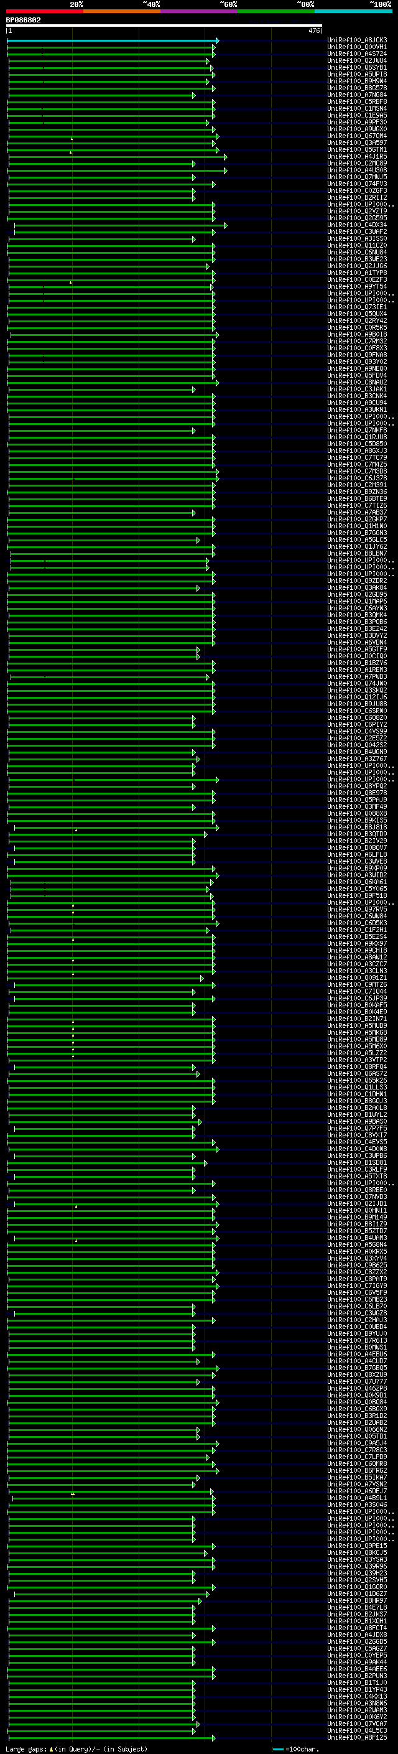398x1754 pixels.
Task: Open hit UniRef100_Q6SYB1
Action: pos(357,68)
